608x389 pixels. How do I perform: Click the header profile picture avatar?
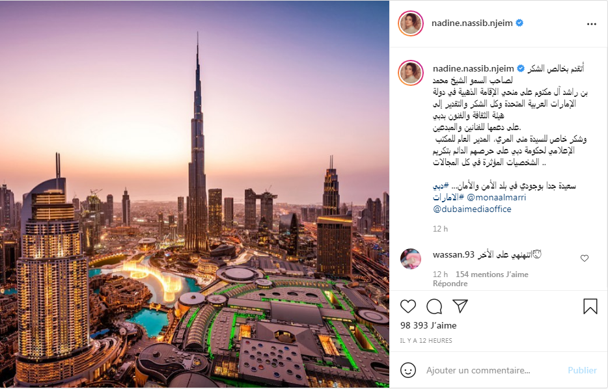411,23
